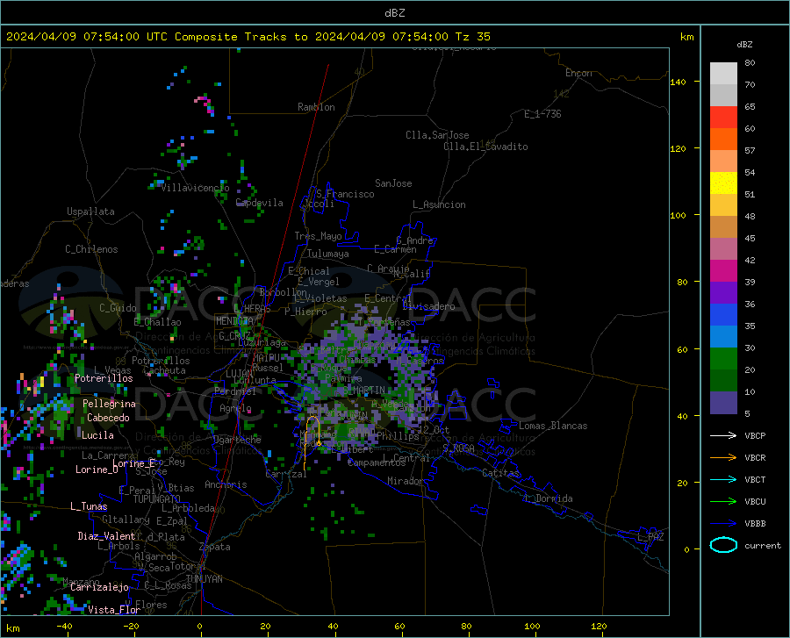Screen dimensions: 790x638
Task: Click the L_Dormida label
Action: click(549, 498)
